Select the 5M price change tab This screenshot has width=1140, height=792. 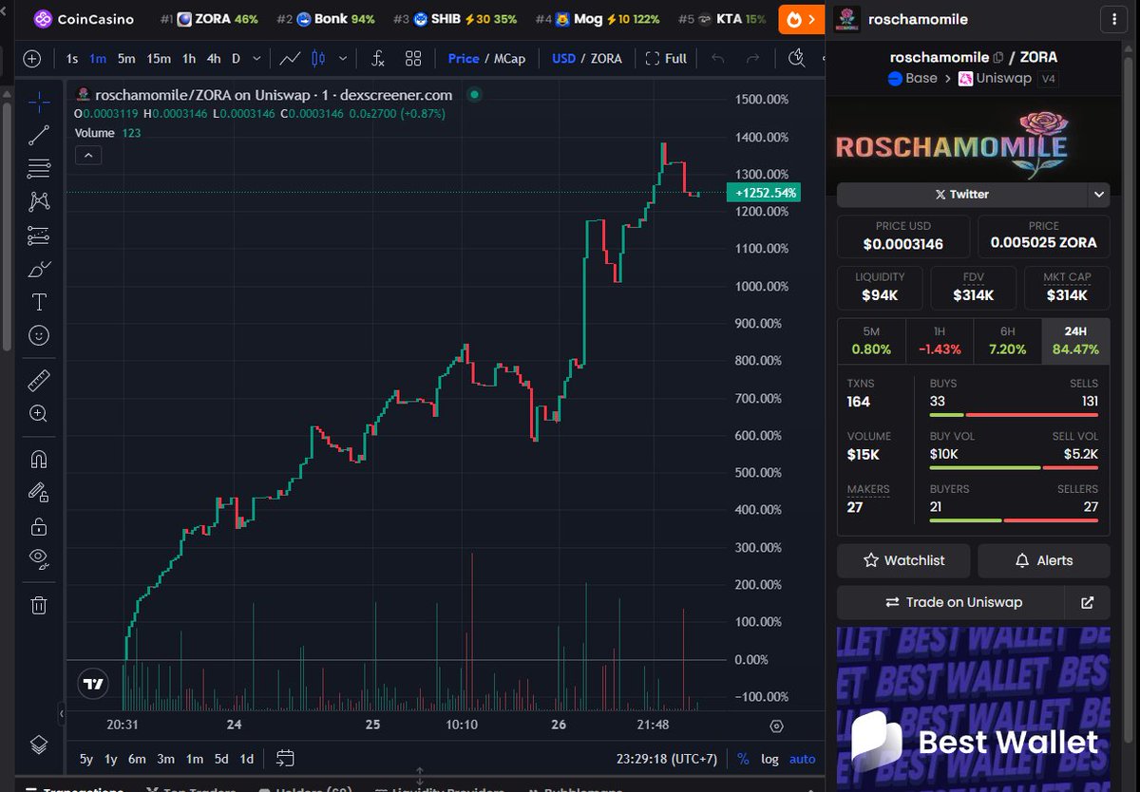tap(871, 341)
